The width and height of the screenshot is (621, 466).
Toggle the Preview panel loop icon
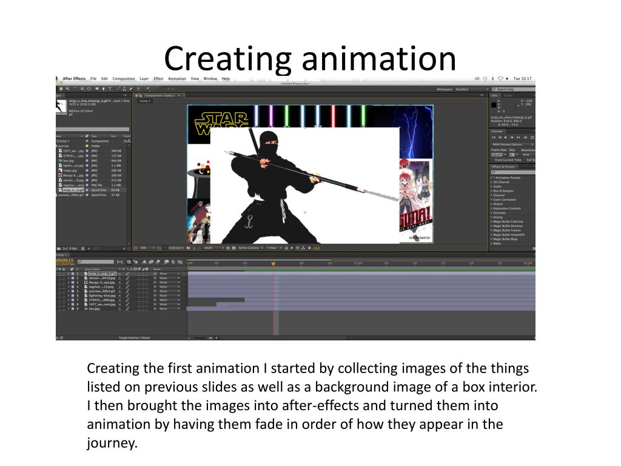532,138
